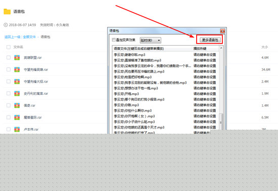Tick the select-all checkbox beside 文件名
278x191 pixels.
[x=8, y=47]
